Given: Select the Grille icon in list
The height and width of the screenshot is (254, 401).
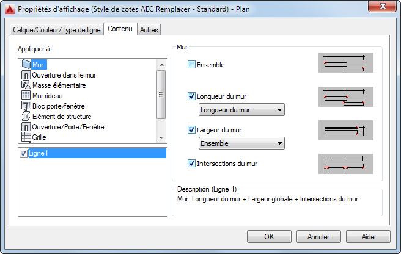Looking at the screenshot, I should coord(26,137).
